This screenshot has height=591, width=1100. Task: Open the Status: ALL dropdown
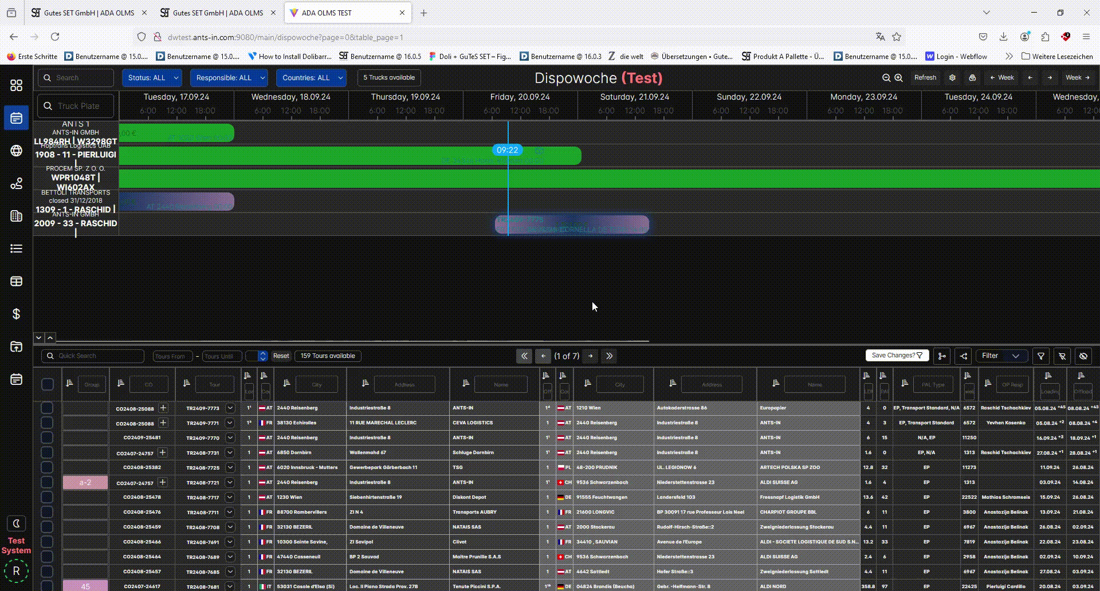tap(152, 78)
